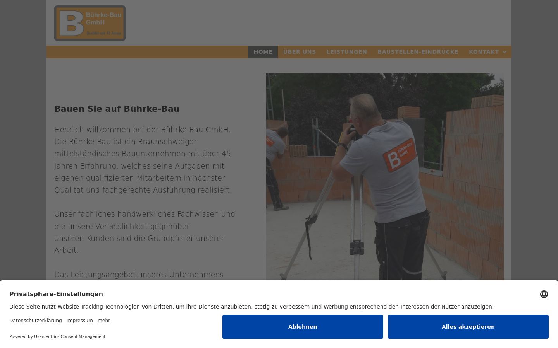Show more privacy options via mehr

click(104, 321)
